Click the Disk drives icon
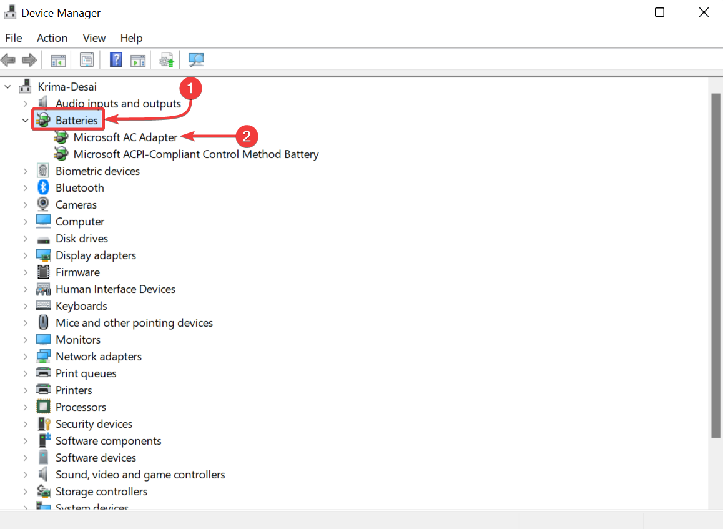Image resolution: width=723 pixels, height=529 pixels. (x=43, y=240)
